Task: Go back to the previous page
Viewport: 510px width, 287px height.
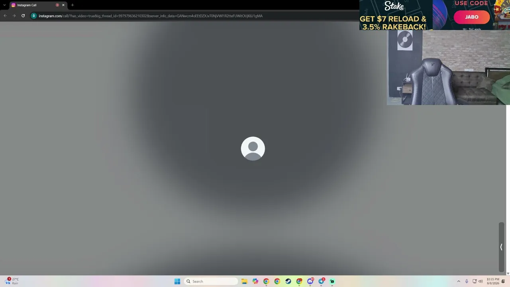Action: pos(5,16)
